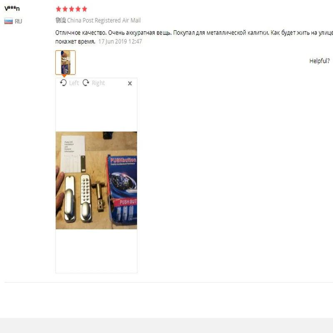The height and width of the screenshot is (333, 333).
Task: Click the "Left" rotate label
Action: click(x=74, y=83)
